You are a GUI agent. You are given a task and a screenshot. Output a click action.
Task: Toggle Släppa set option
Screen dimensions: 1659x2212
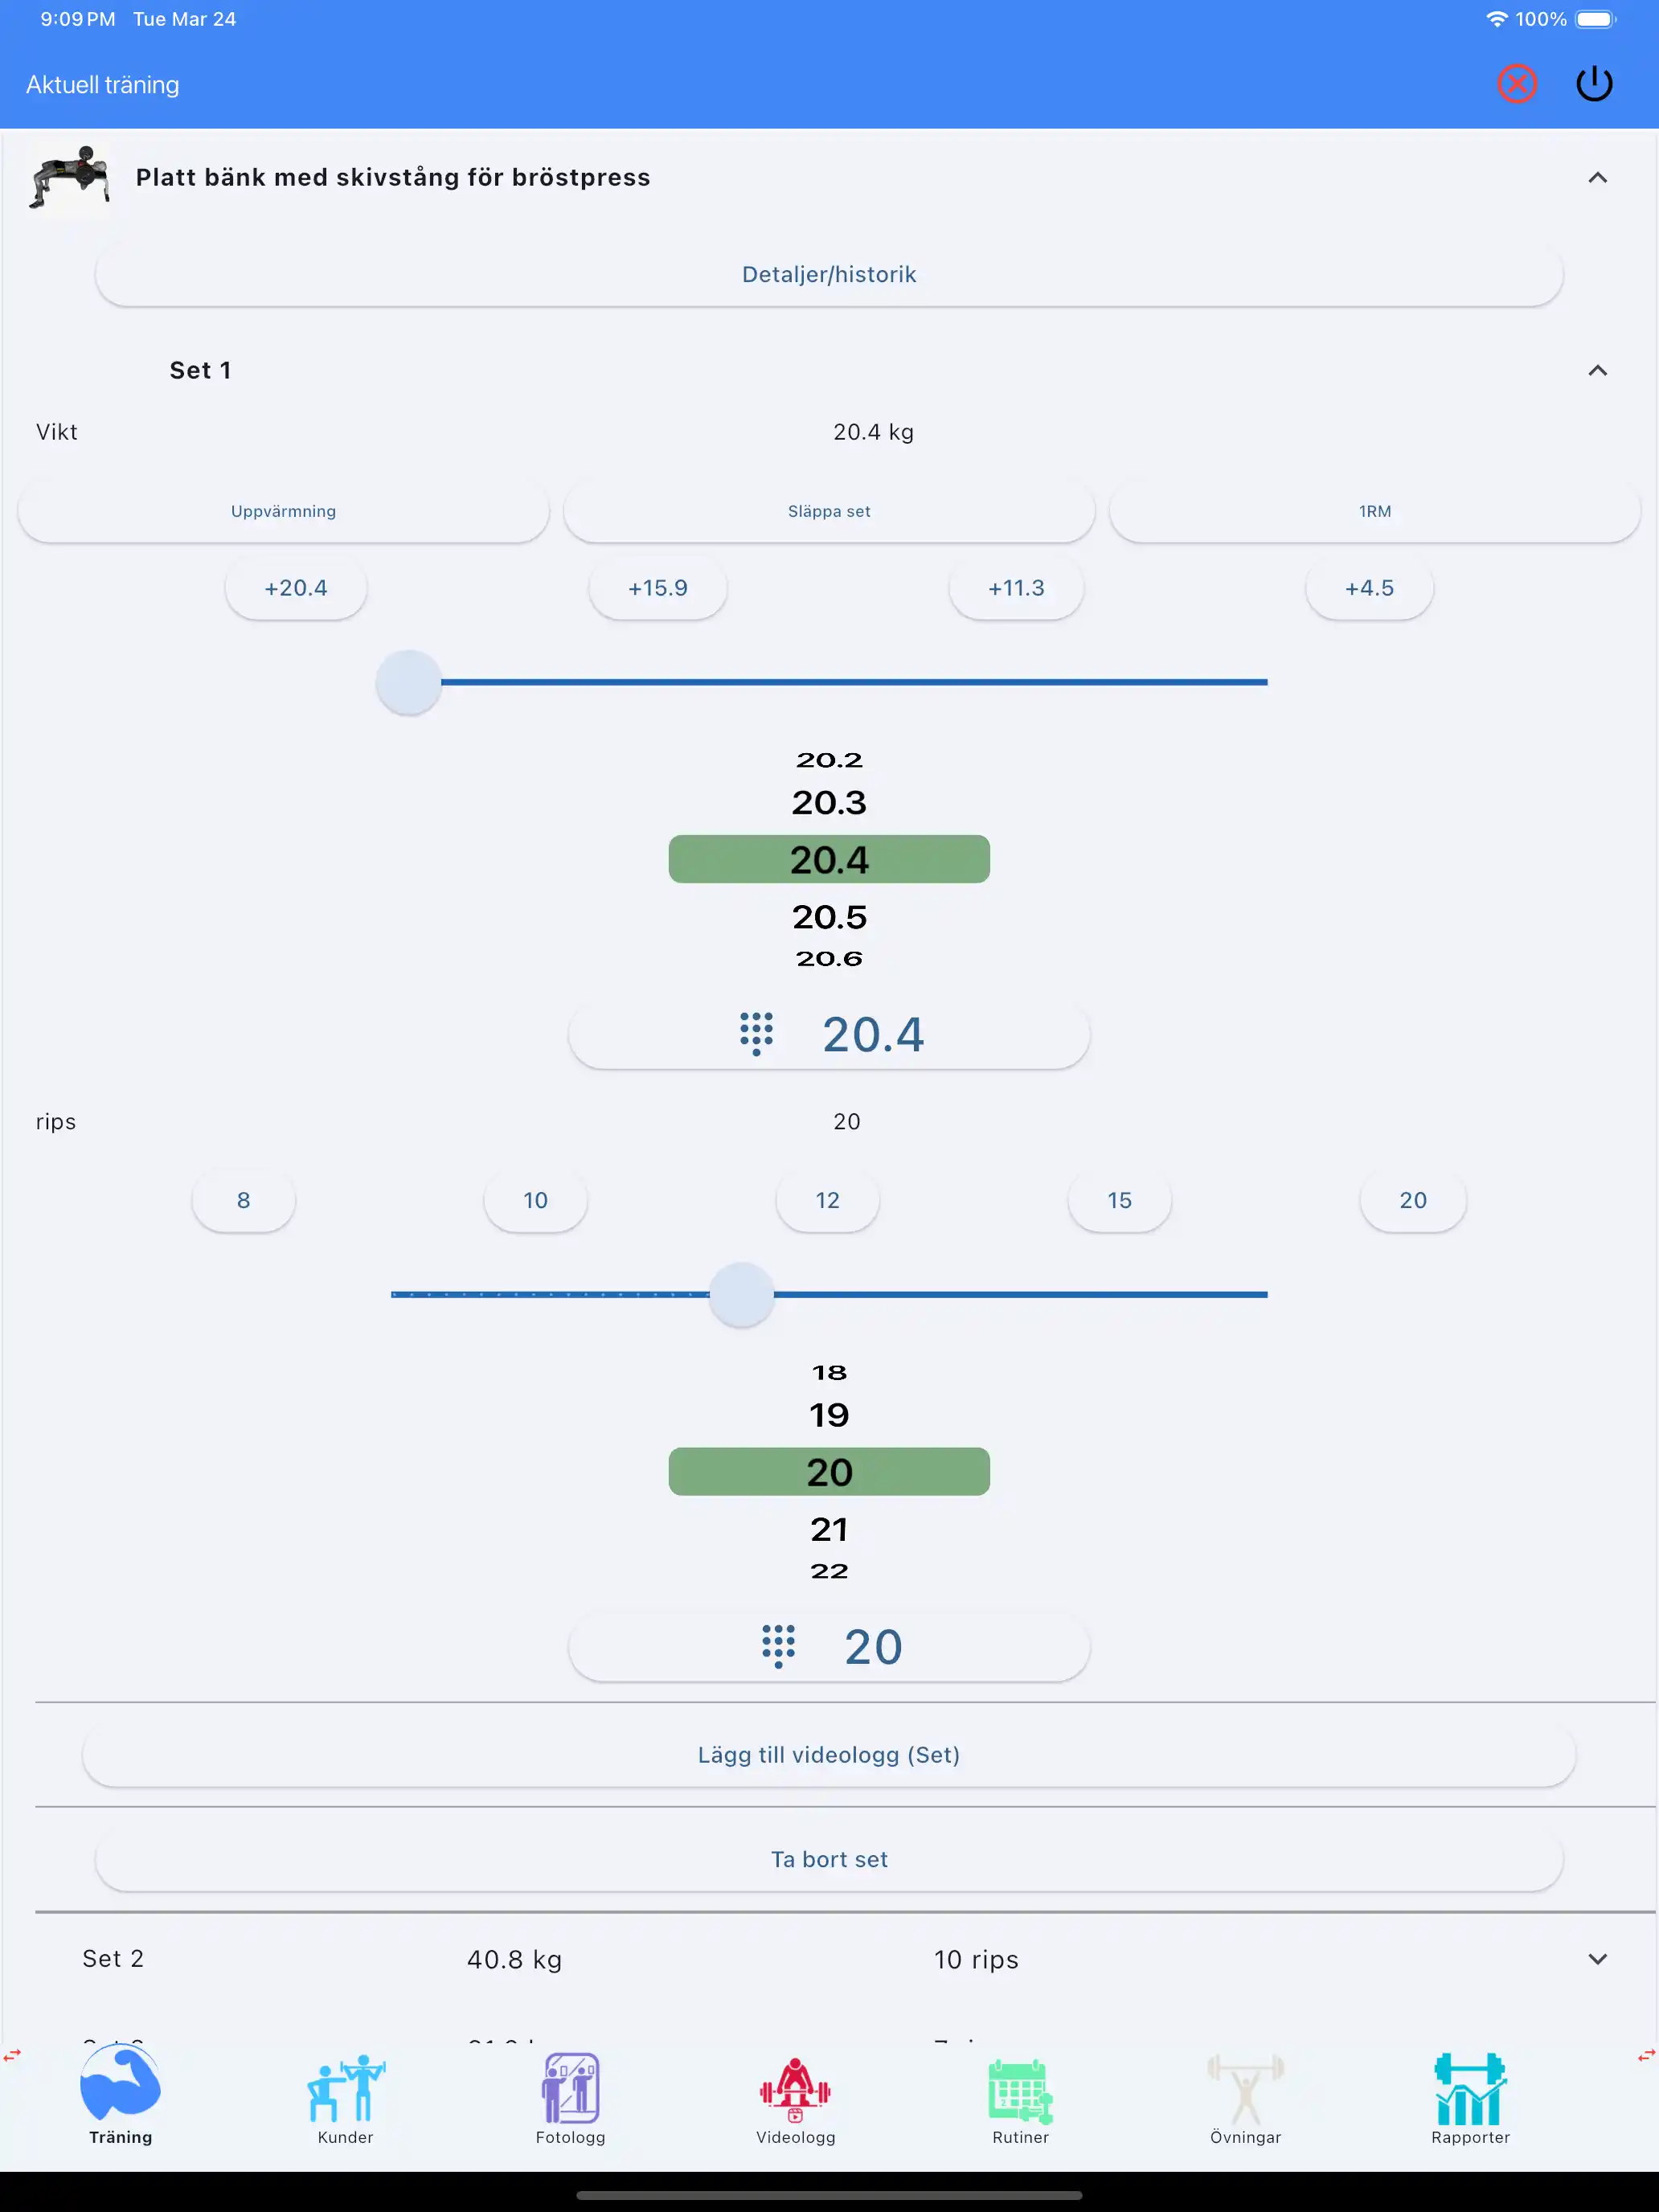[x=829, y=511]
